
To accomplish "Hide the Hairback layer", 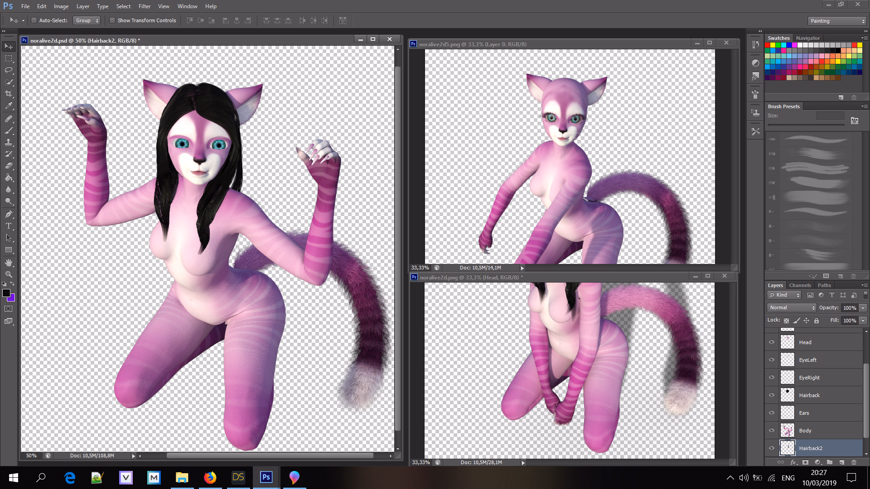I will [772, 395].
